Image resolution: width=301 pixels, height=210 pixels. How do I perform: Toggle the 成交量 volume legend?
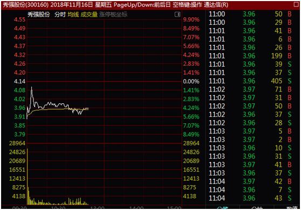[x=89, y=15]
